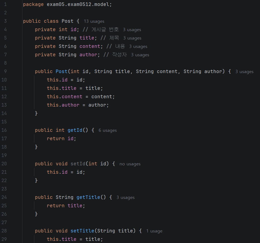Open the '13 usages' hint for class Post

(x=94, y=21)
